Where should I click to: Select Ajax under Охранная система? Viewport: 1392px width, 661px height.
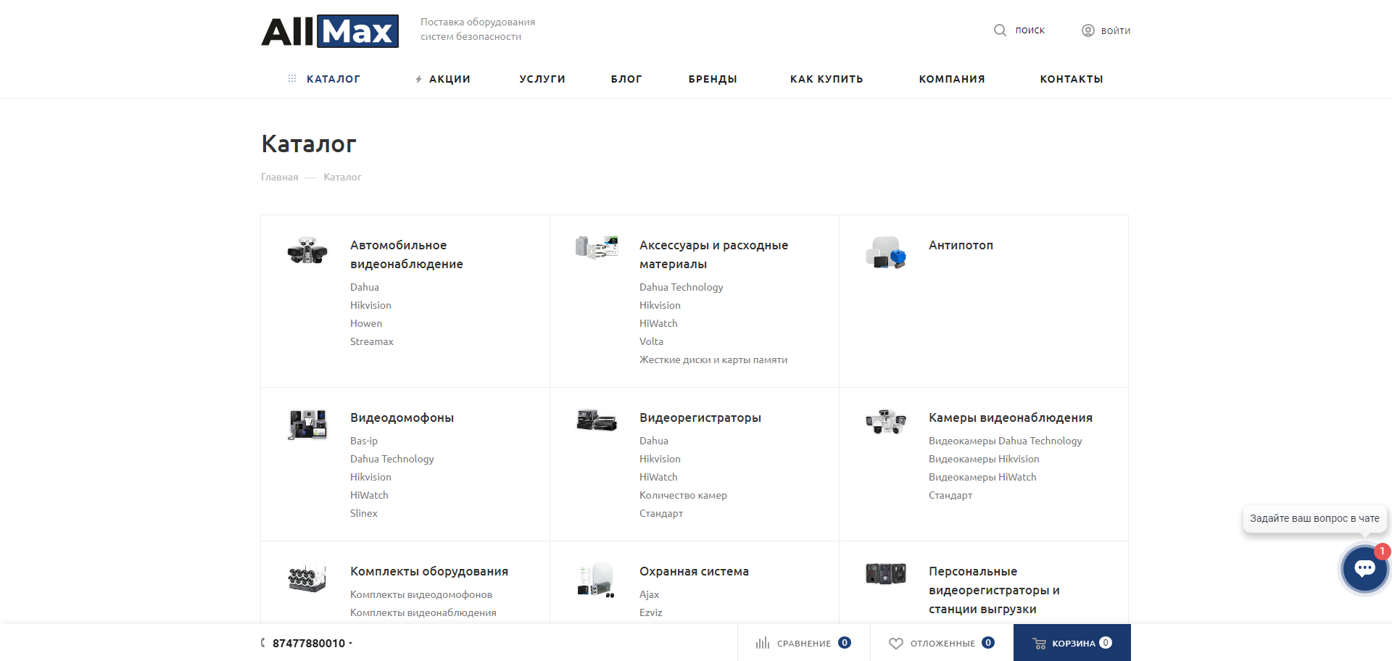(x=649, y=594)
